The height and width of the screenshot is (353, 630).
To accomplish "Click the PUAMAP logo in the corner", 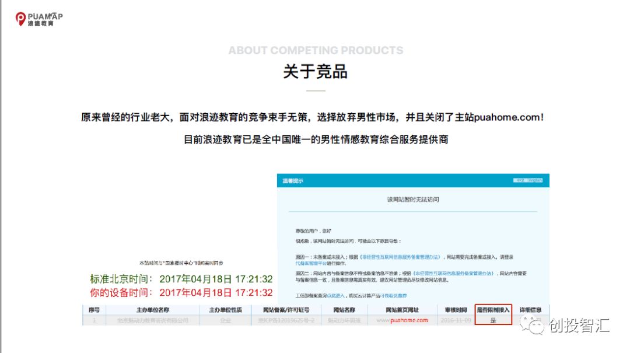I will 38,19.
